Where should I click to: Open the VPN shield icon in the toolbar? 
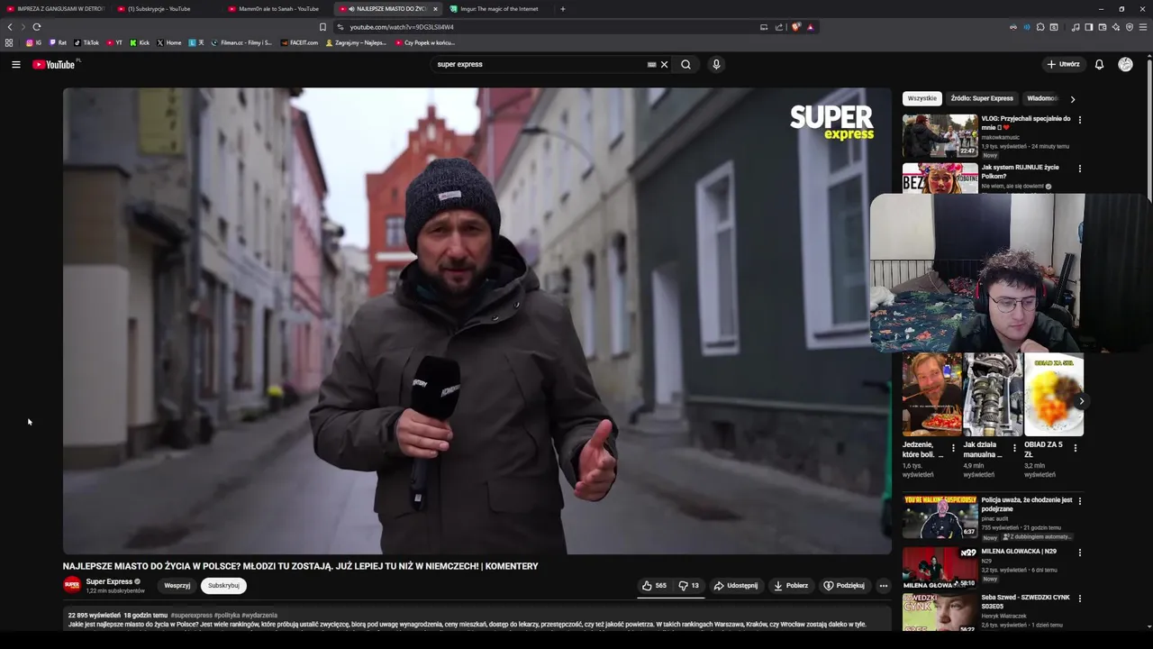click(x=1130, y=26)
